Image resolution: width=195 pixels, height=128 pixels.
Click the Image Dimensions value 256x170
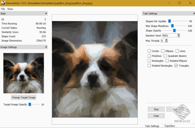(x=41, y=41)
